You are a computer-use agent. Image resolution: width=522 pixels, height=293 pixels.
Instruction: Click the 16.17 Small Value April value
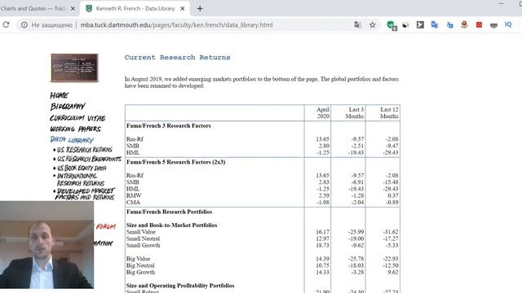tap(323, 232)
